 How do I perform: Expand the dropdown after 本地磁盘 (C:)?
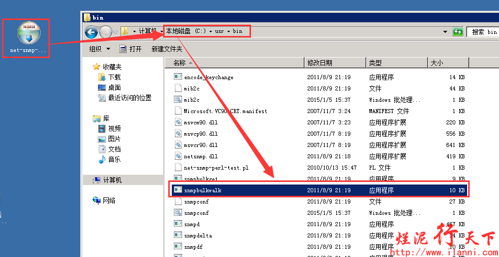[210, 31]
